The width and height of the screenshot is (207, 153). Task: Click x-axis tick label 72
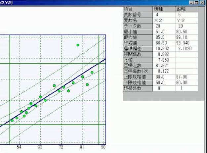coord(61,147)
